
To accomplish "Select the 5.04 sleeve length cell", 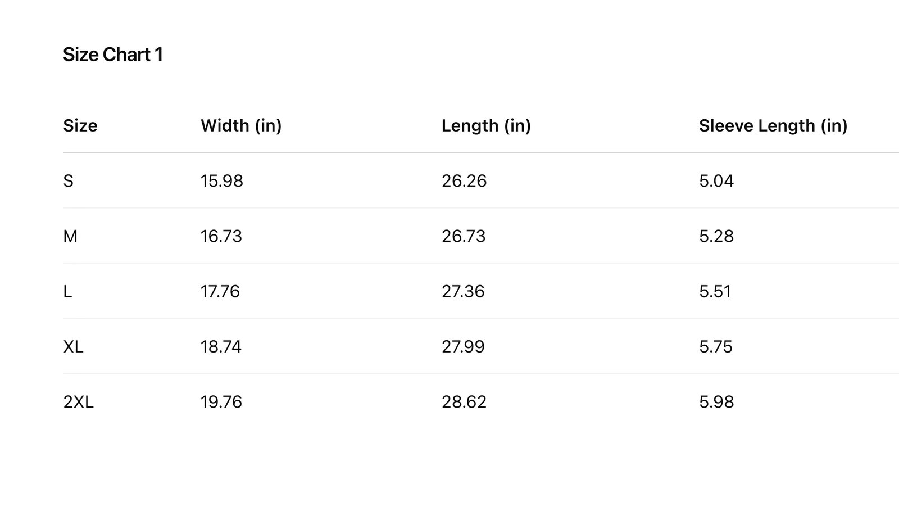I will (x=716, y=181).
